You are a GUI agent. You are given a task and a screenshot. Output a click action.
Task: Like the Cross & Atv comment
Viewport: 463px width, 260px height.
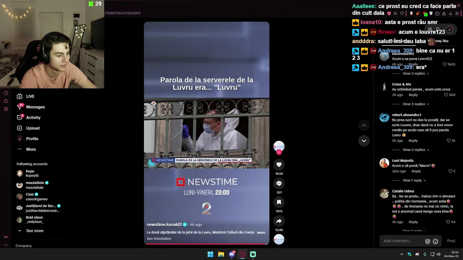[x=446, y=95]
